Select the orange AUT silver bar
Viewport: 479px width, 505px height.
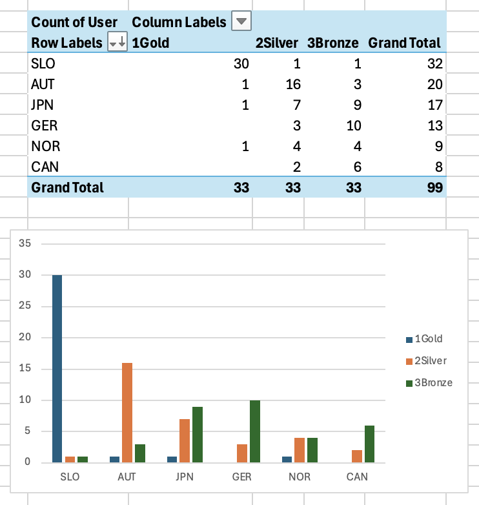pos(127,412)
